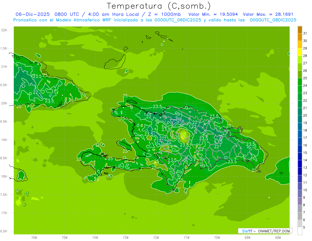The height and width of the screenshot is (241, 312).
Task: Click the colorbar label 31
Action: click(305, 33)
